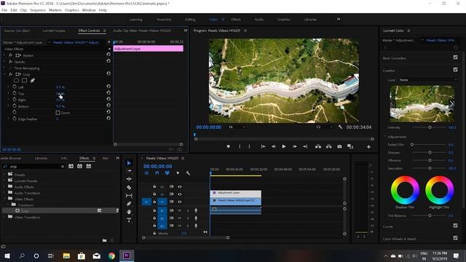Show more workspaces overflow chevron

coord(338,19)
